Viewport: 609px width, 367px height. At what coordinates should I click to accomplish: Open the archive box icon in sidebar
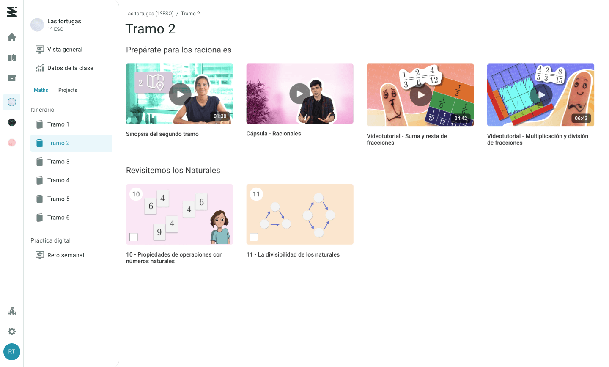12,78
